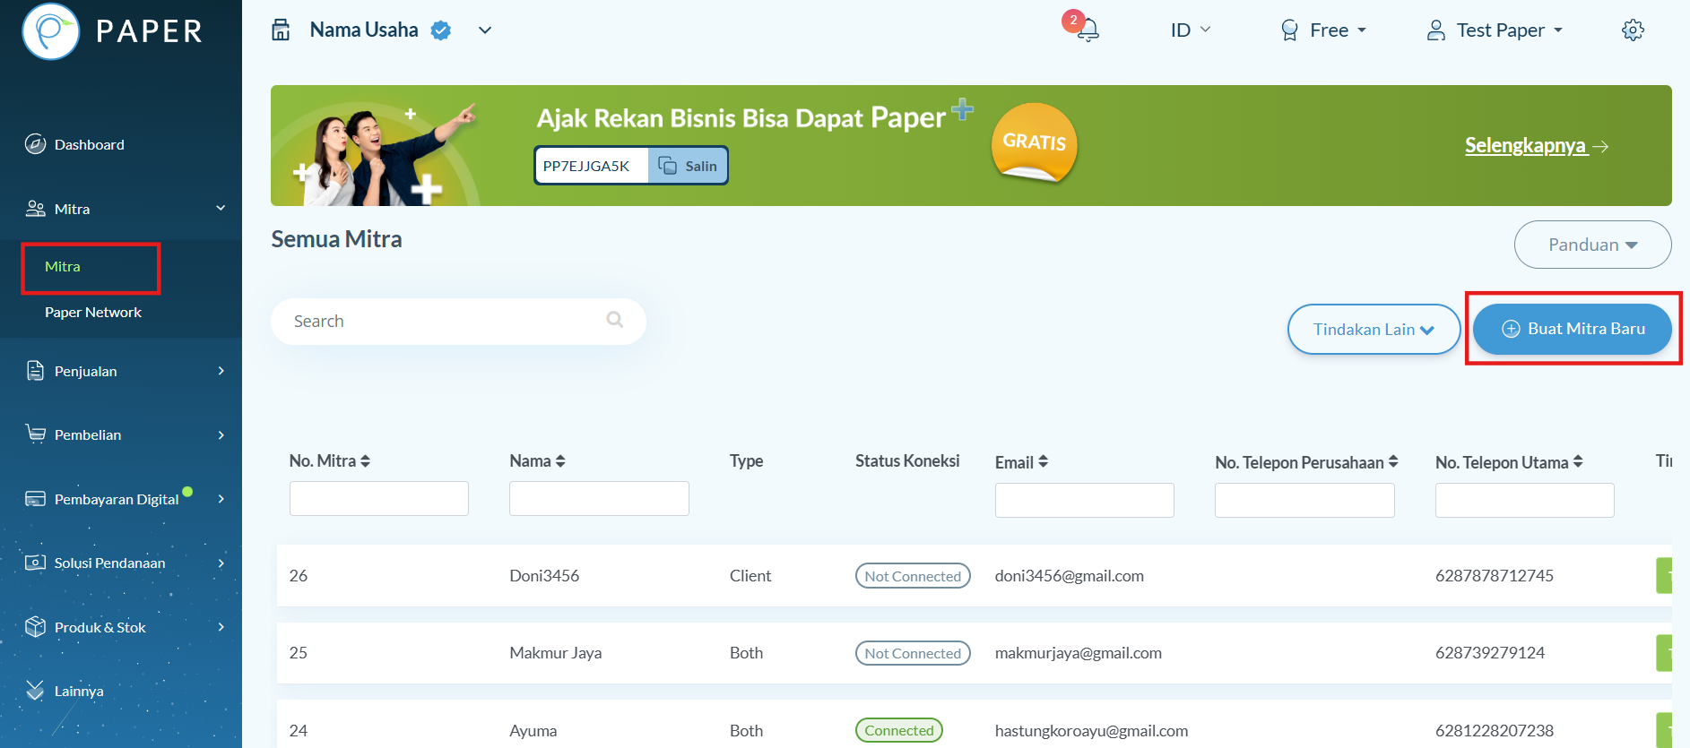Sort by Nama column arrows
Image resolution: width=1690 pixels, height=748 pixels.
click(x=560, y=461)
